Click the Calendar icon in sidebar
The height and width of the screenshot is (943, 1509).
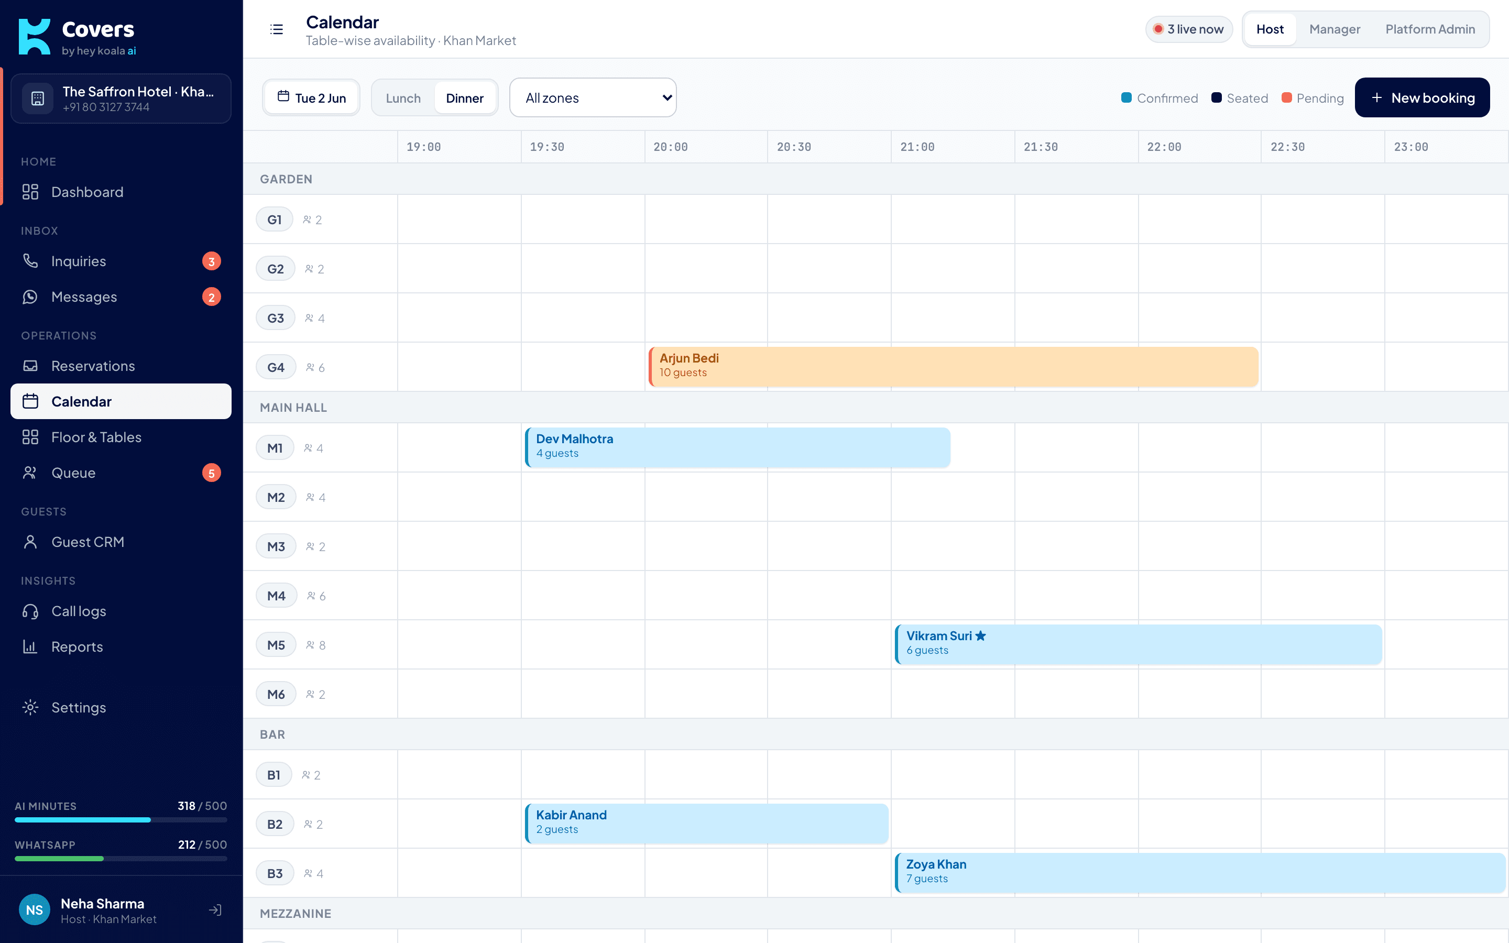click(30, 401)
